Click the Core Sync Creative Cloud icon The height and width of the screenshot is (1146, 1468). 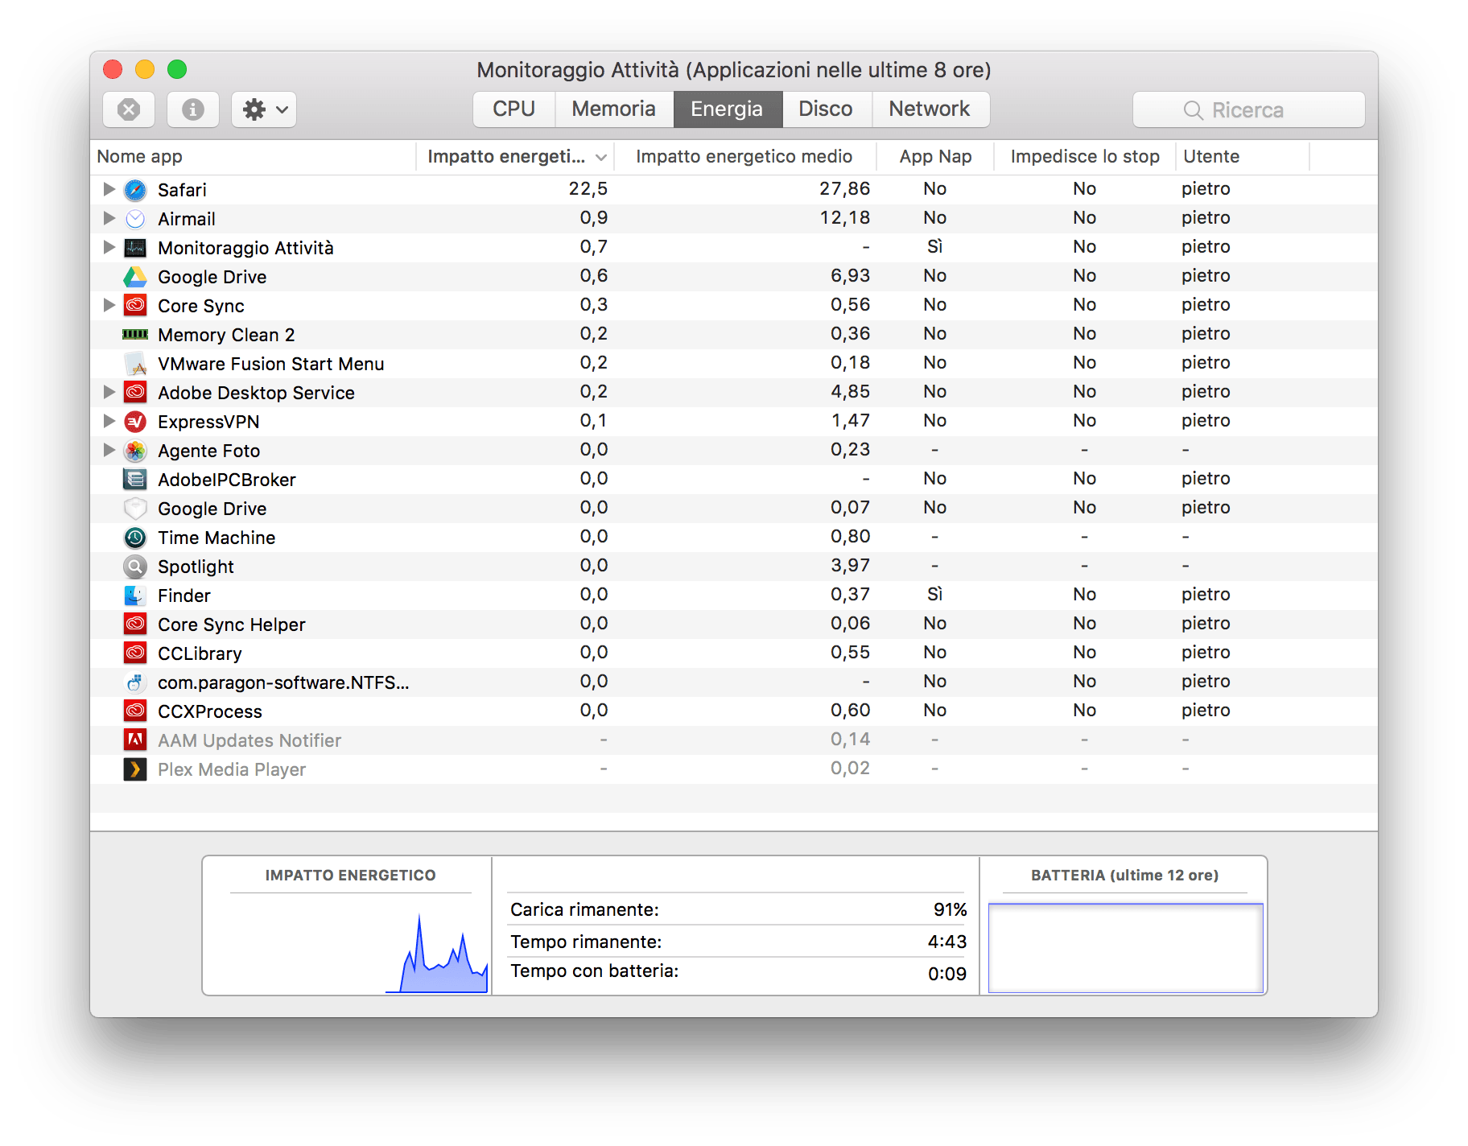tap(135, 306)
